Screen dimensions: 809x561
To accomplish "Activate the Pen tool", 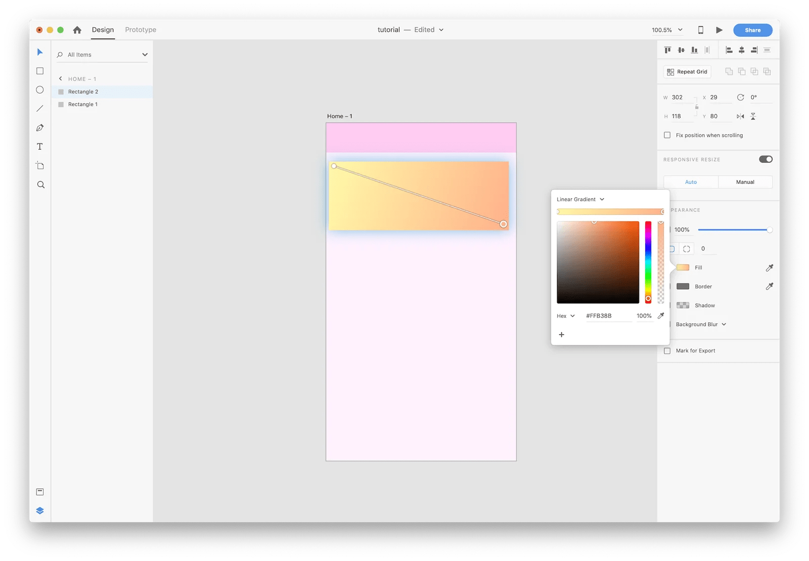I will 40,128.
